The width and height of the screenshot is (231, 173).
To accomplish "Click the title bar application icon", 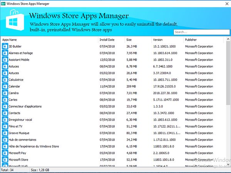I will pyautogui.click(x=3, y=3).
